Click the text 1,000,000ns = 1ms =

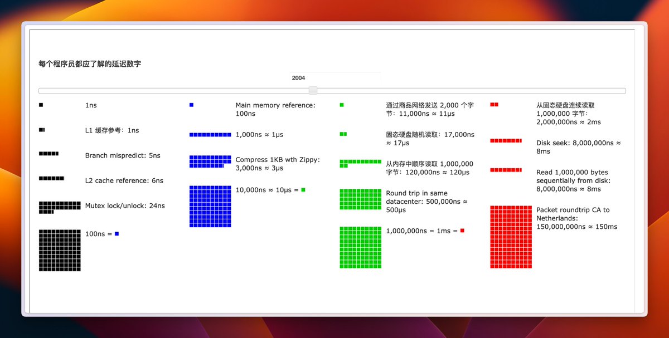(421, 231)
